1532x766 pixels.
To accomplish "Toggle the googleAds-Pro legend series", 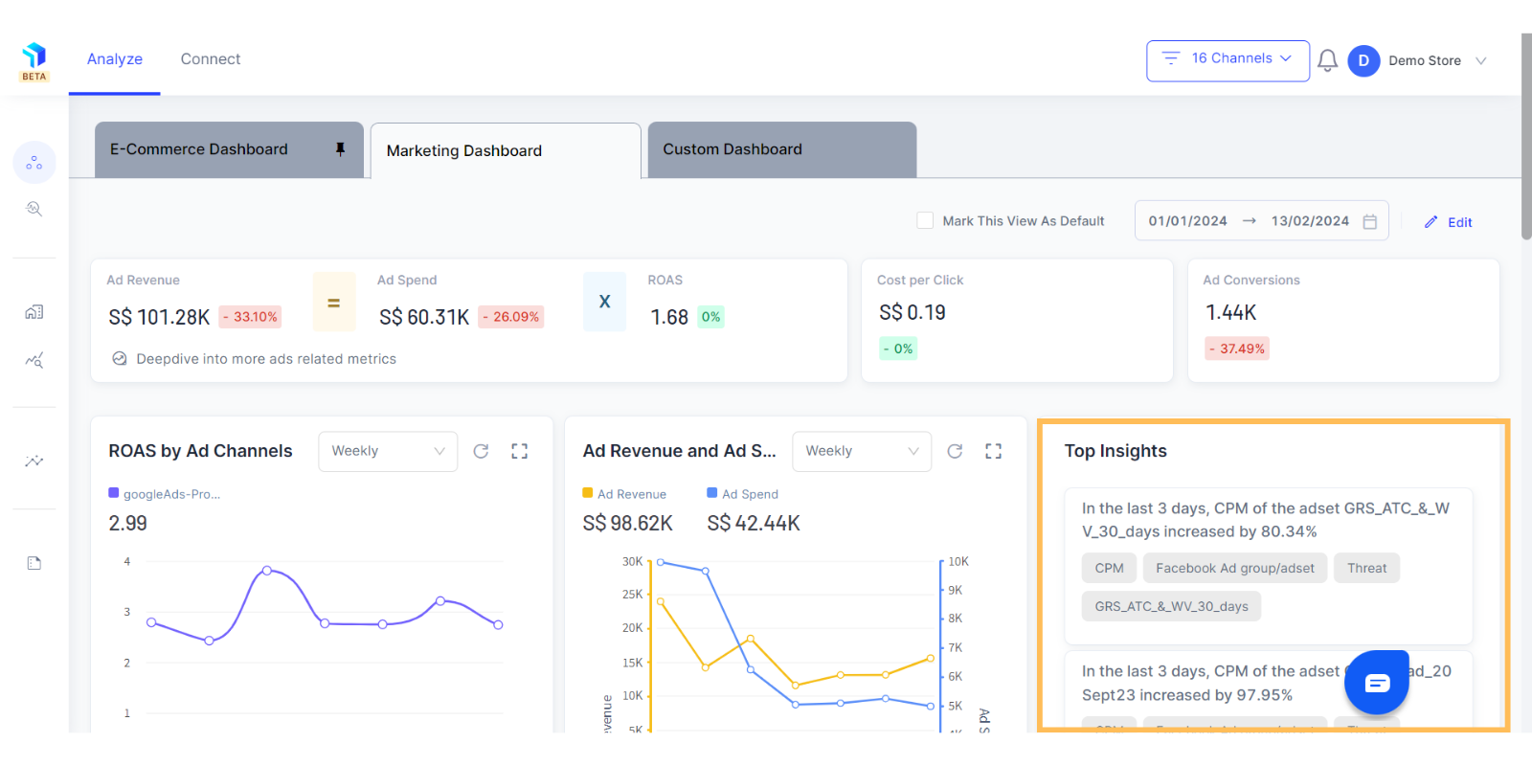I will 165,494.
